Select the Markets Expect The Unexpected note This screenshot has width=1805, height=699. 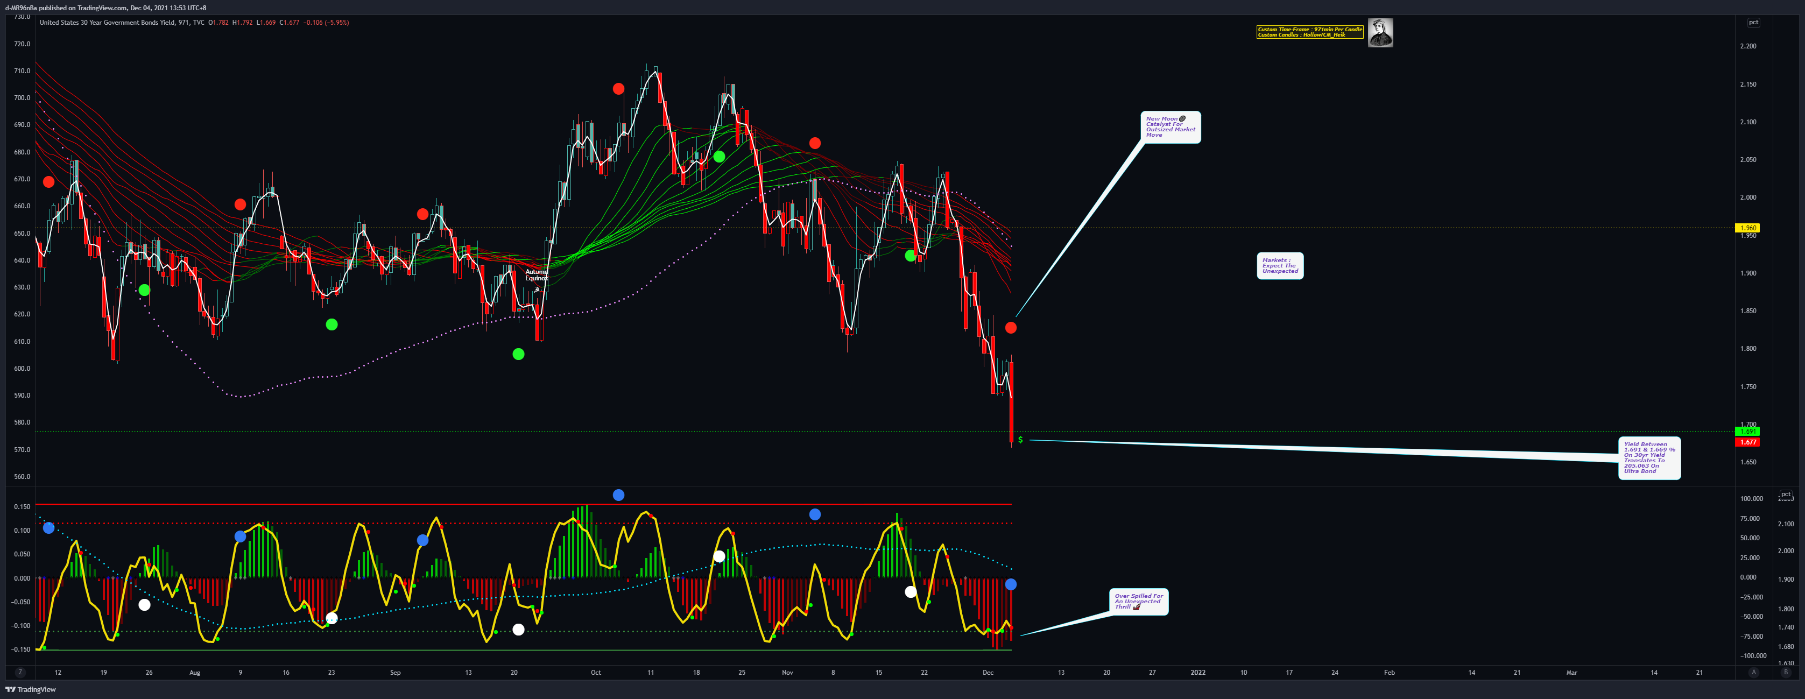[x=1280, y=265]
